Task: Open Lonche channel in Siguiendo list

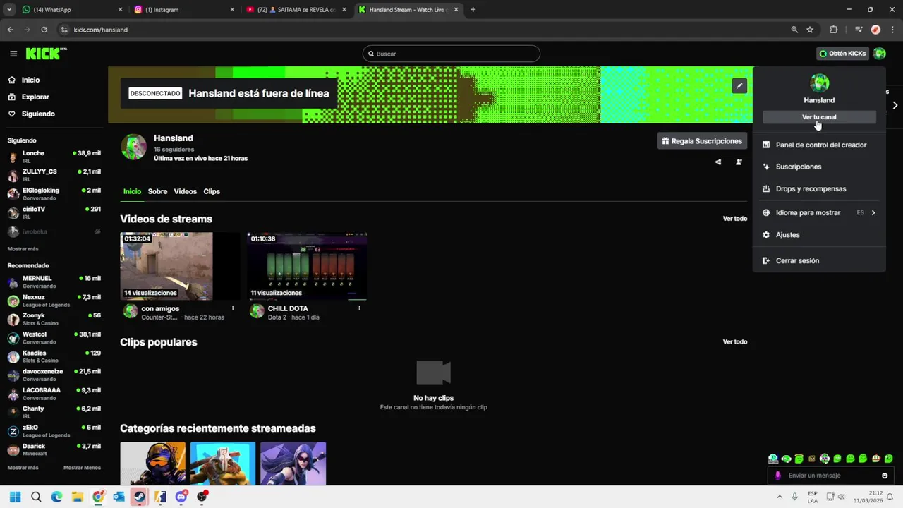Action: coord(54,157)
